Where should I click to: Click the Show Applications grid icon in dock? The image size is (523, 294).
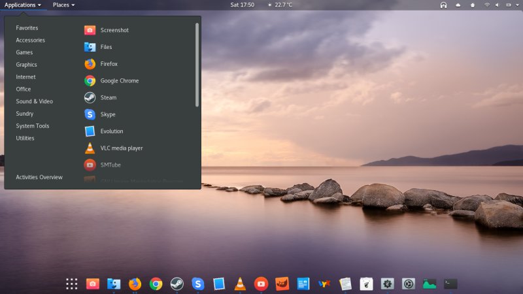click(72, 284)
